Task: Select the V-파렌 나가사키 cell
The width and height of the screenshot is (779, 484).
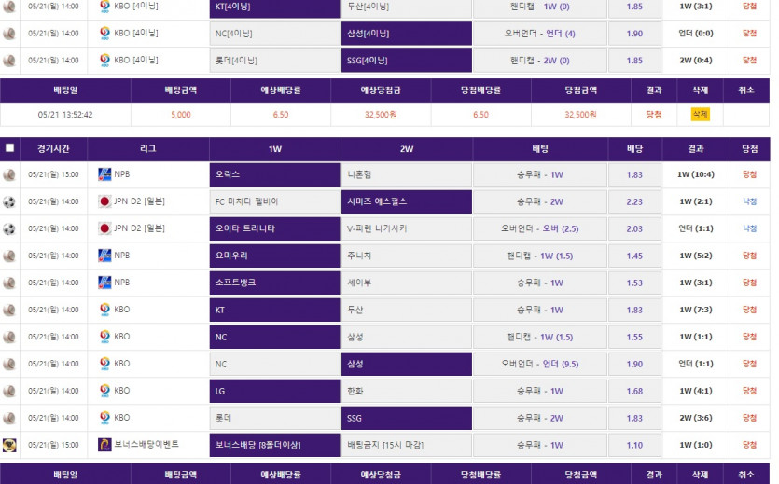Action: (407, 228)
